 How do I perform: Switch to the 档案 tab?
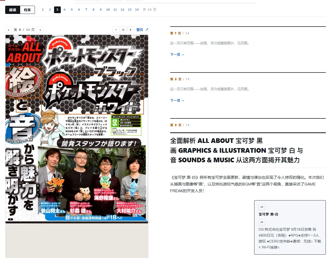coord(27,10)
